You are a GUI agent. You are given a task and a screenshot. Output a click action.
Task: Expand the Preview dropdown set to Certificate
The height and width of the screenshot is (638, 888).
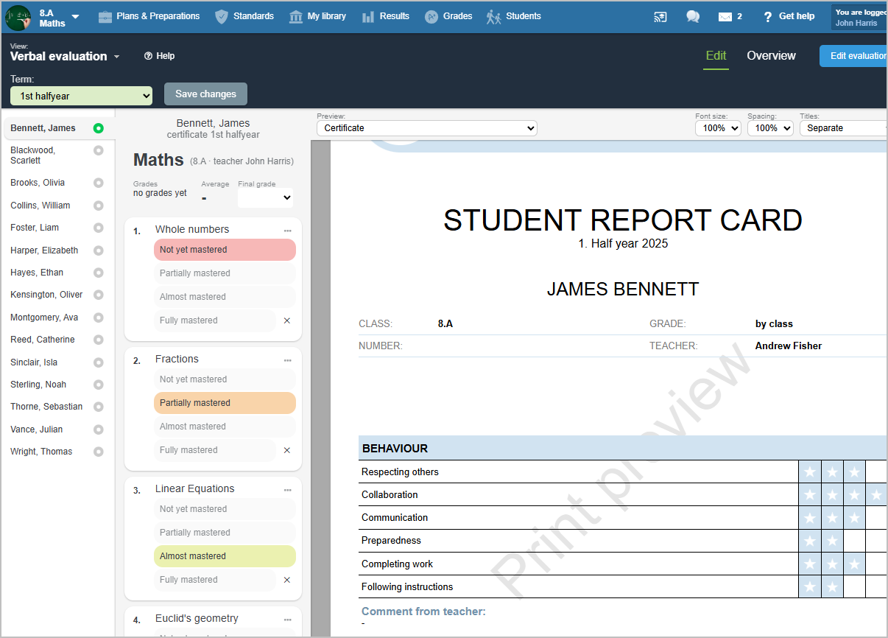coord(427,128)
